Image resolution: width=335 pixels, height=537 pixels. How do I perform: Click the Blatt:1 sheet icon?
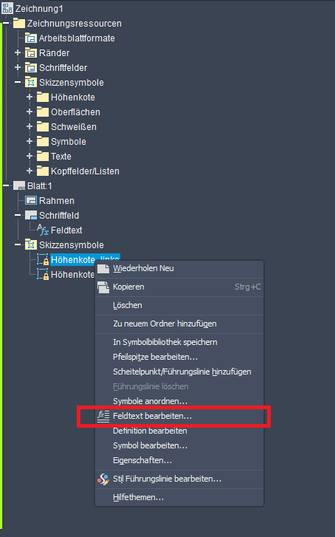pos(19,185)
